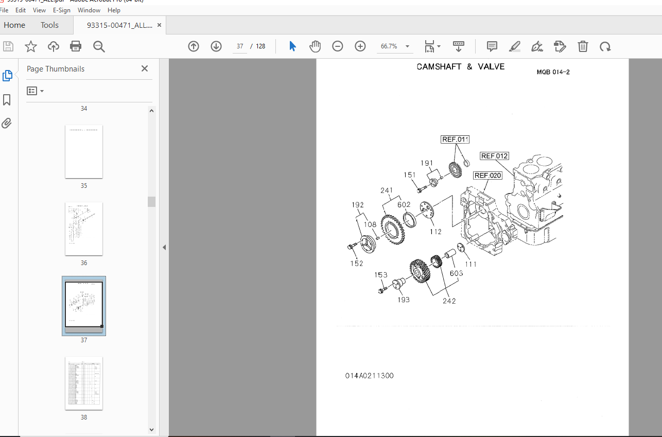
Task: Click part number 241 in diagram
Action: click(x=387, y=190)
